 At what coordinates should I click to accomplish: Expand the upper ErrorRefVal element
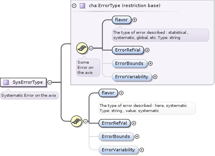coord(147,50)
